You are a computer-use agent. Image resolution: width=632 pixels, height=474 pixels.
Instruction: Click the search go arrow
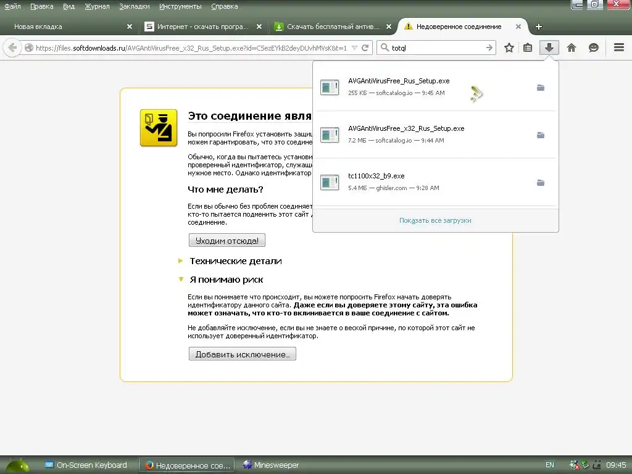pyautogui.click(x=489, y=48)
